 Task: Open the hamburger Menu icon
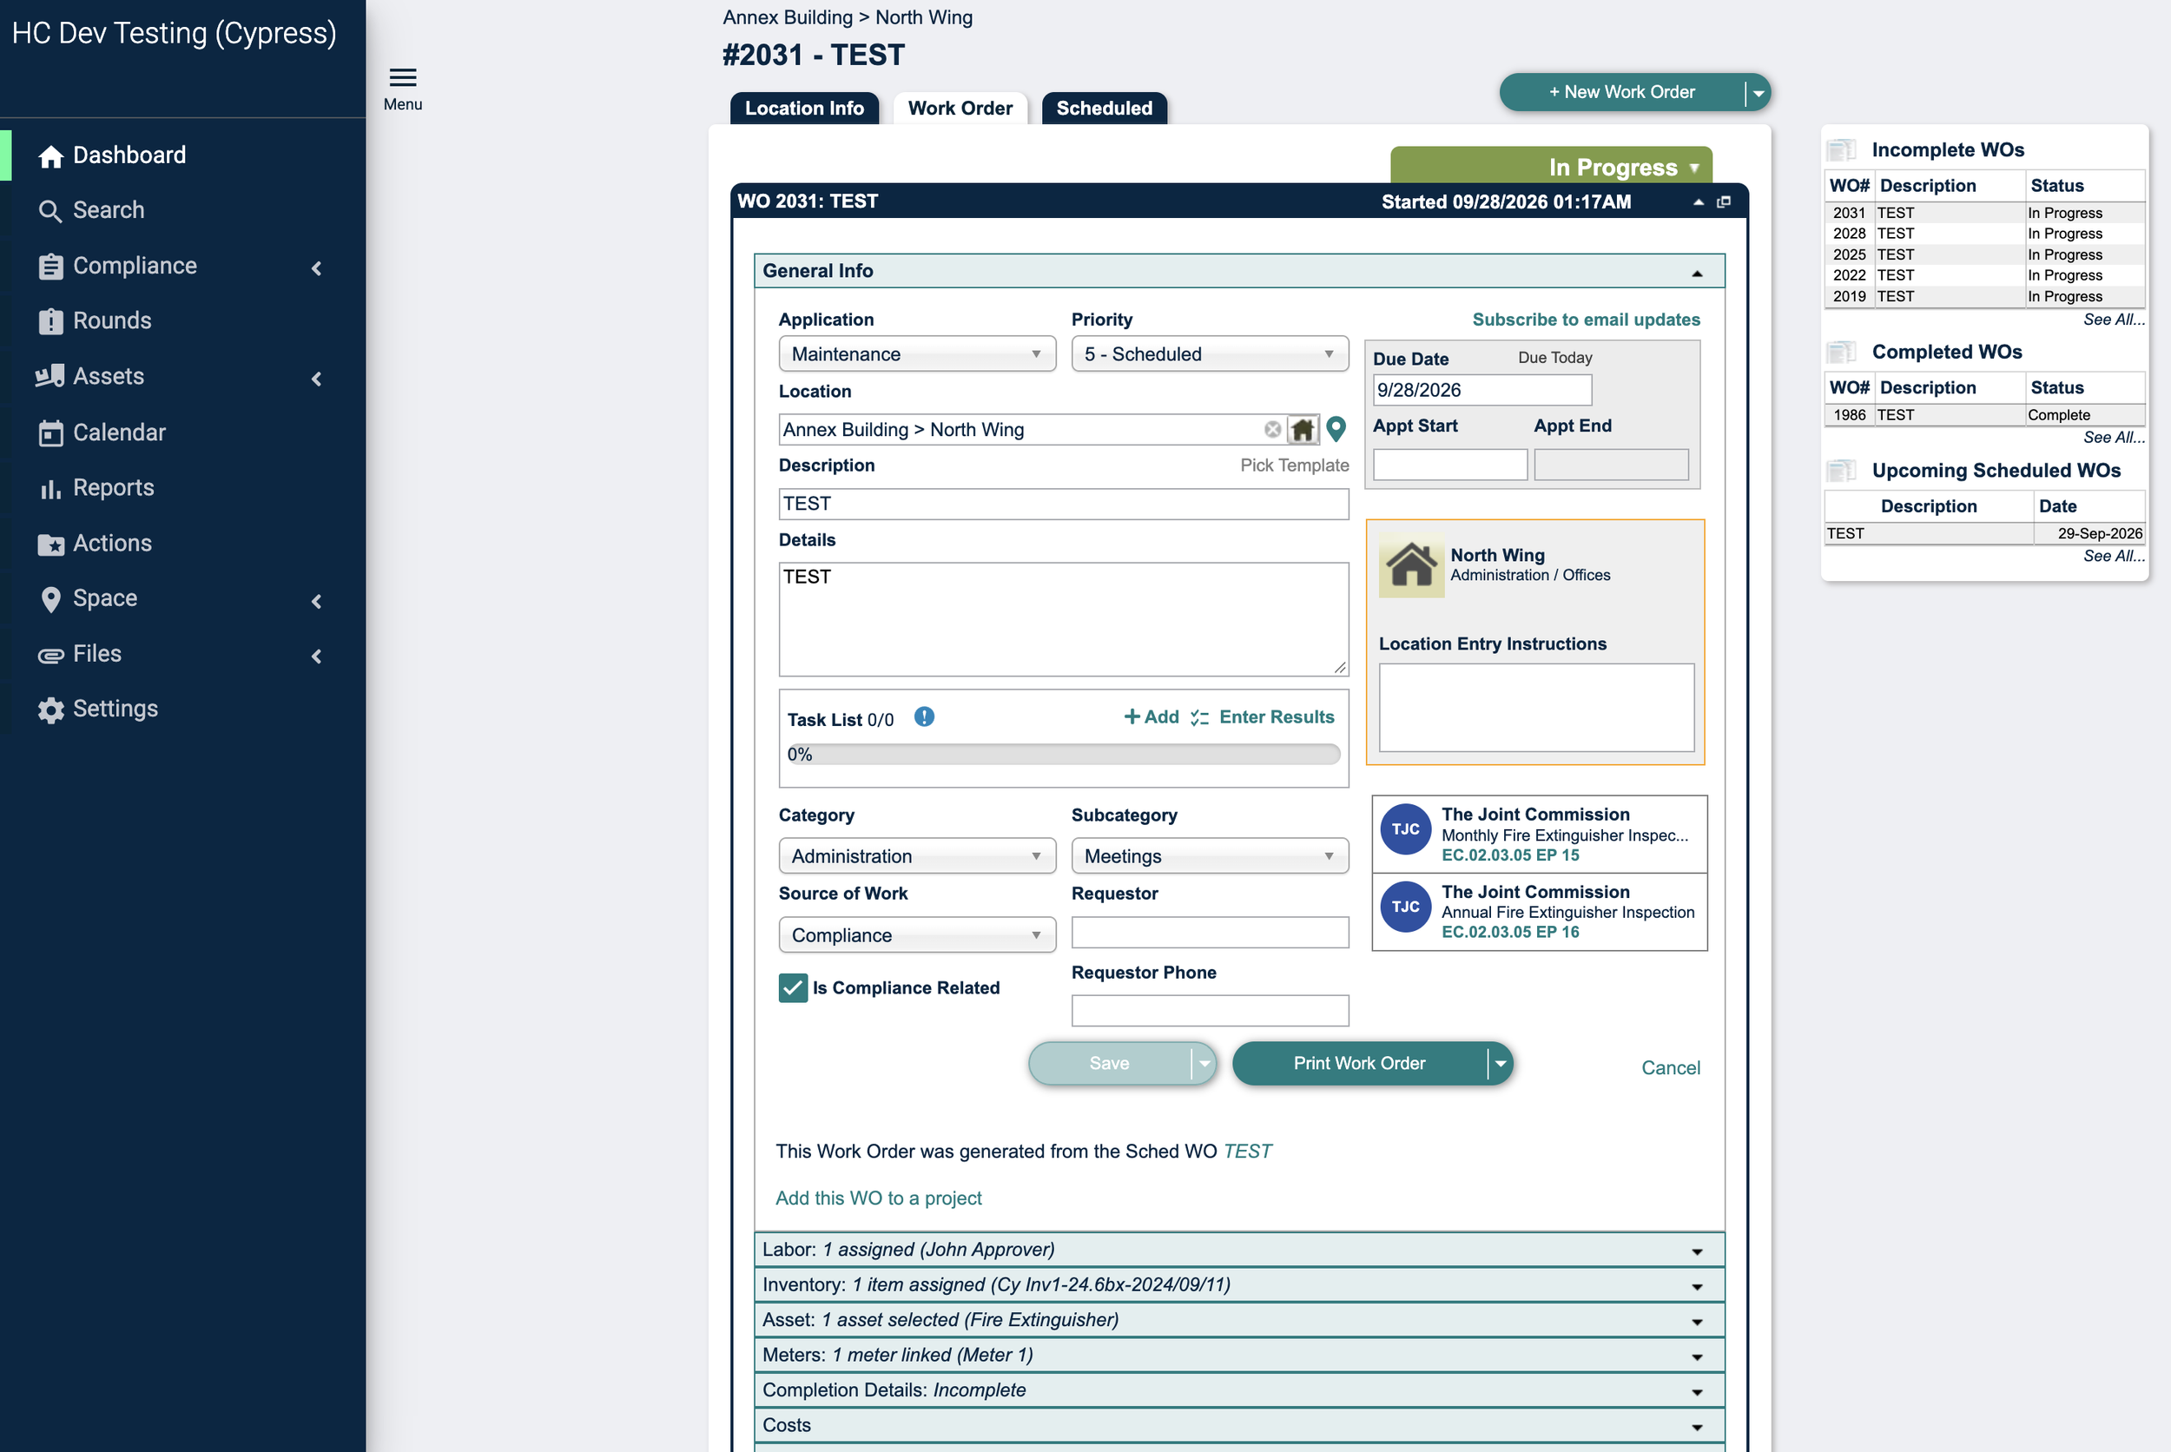point(403,78)
